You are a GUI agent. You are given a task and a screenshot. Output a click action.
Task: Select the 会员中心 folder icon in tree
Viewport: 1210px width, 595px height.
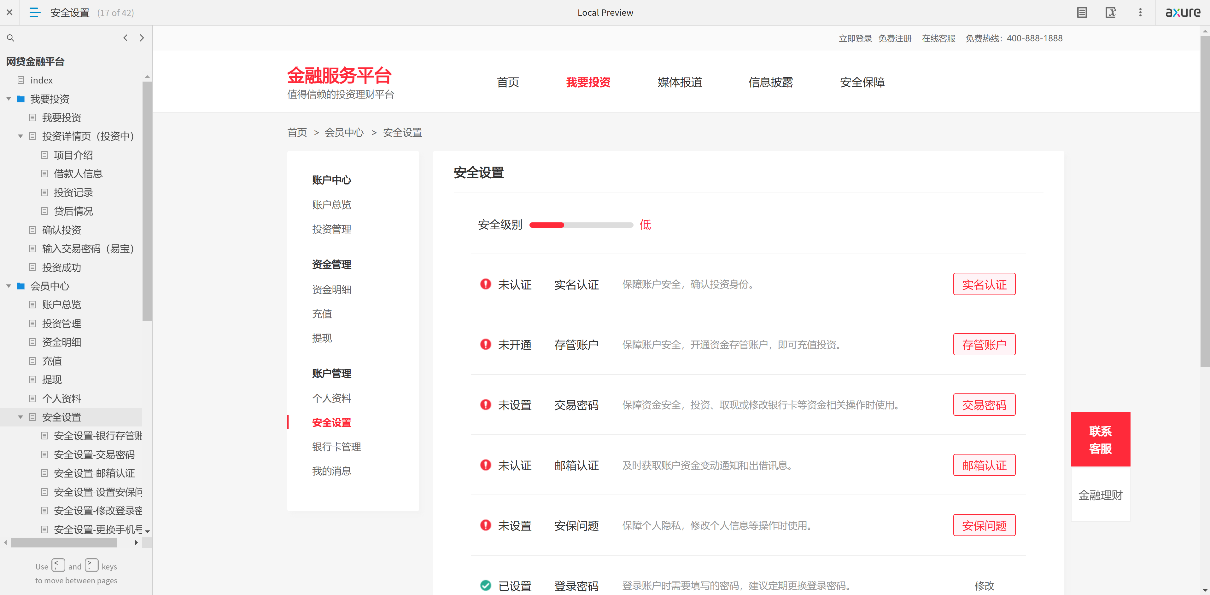(21, 286)
